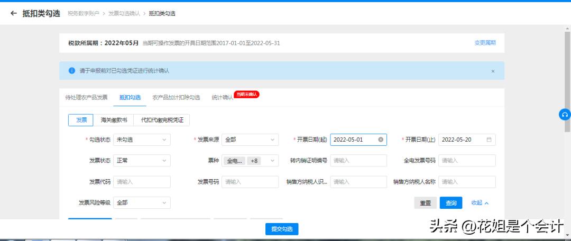Click the 转内销证明编号 input field
The width and height of the screenshot is (571, 241).
pyautogui.click(x=358, y=161)
